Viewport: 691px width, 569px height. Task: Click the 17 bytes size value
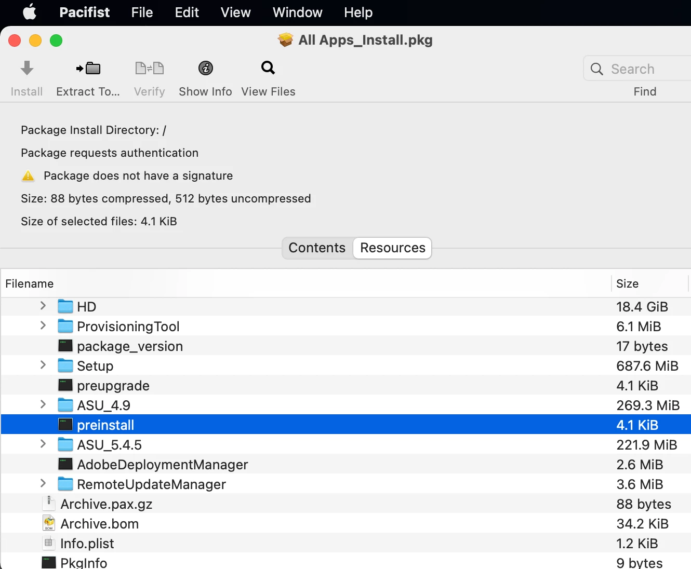pyautogui.click(x=642, y=346)
